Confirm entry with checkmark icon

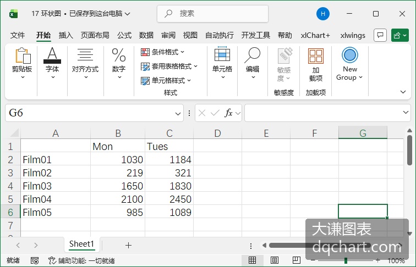215,113
